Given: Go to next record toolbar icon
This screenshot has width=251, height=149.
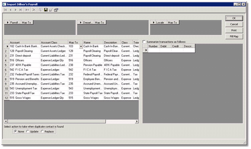Looking at the screenshot, I should (16, 10).
